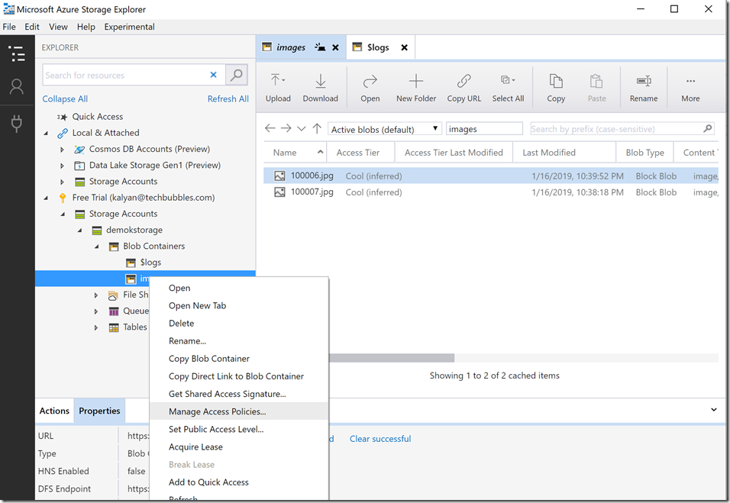This screenshot has height=503, width=730.
Task: Expand Storage Accounts under Local & Attached
Action: (x=62, y=182)
